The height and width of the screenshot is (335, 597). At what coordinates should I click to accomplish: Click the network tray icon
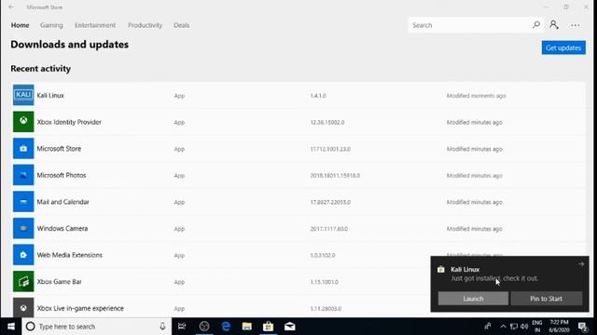514,327
